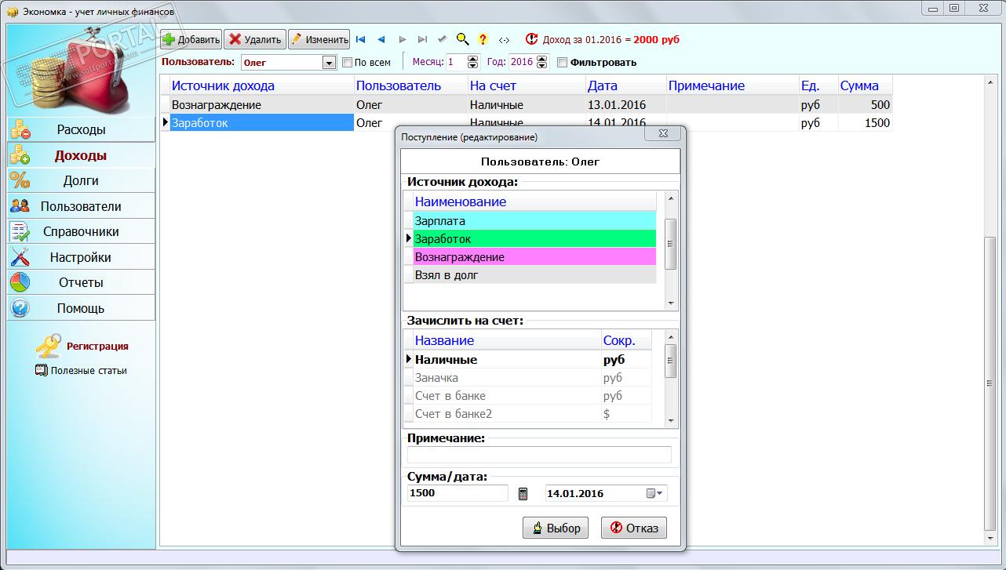Screen dimensions: 1006x570
Task: Click the gray checkmark toolbar icon
Action: tap(443, 39)
